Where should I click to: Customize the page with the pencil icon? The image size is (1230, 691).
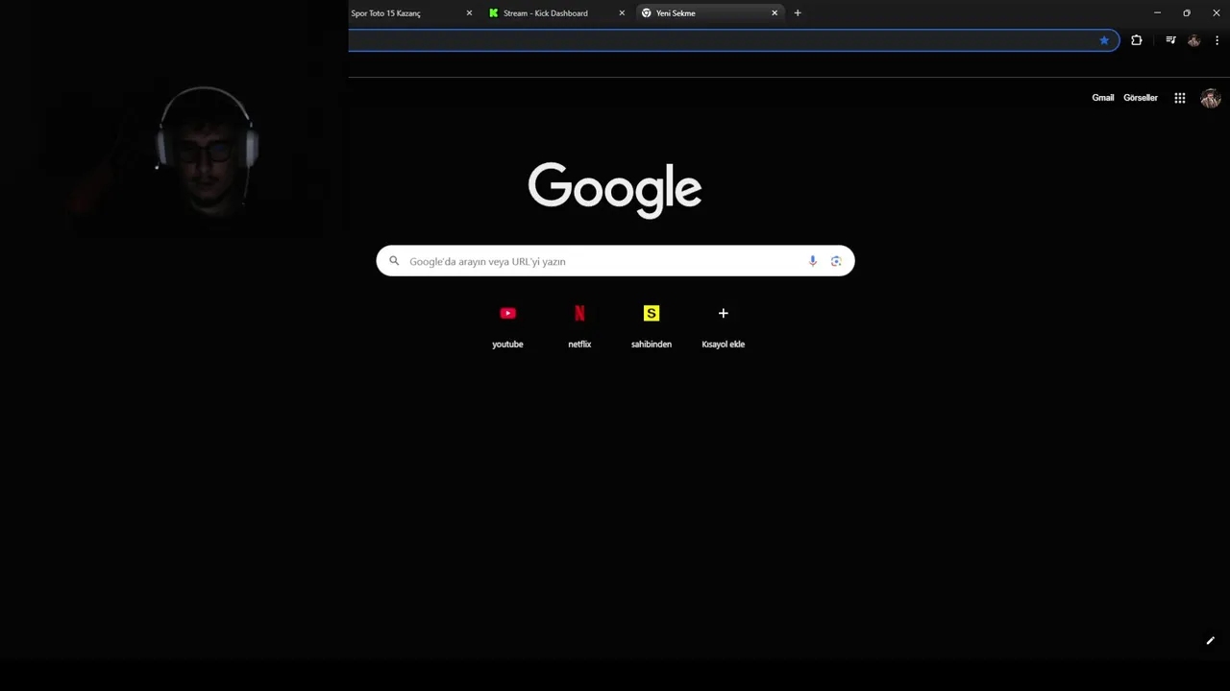click(1211, 641)
